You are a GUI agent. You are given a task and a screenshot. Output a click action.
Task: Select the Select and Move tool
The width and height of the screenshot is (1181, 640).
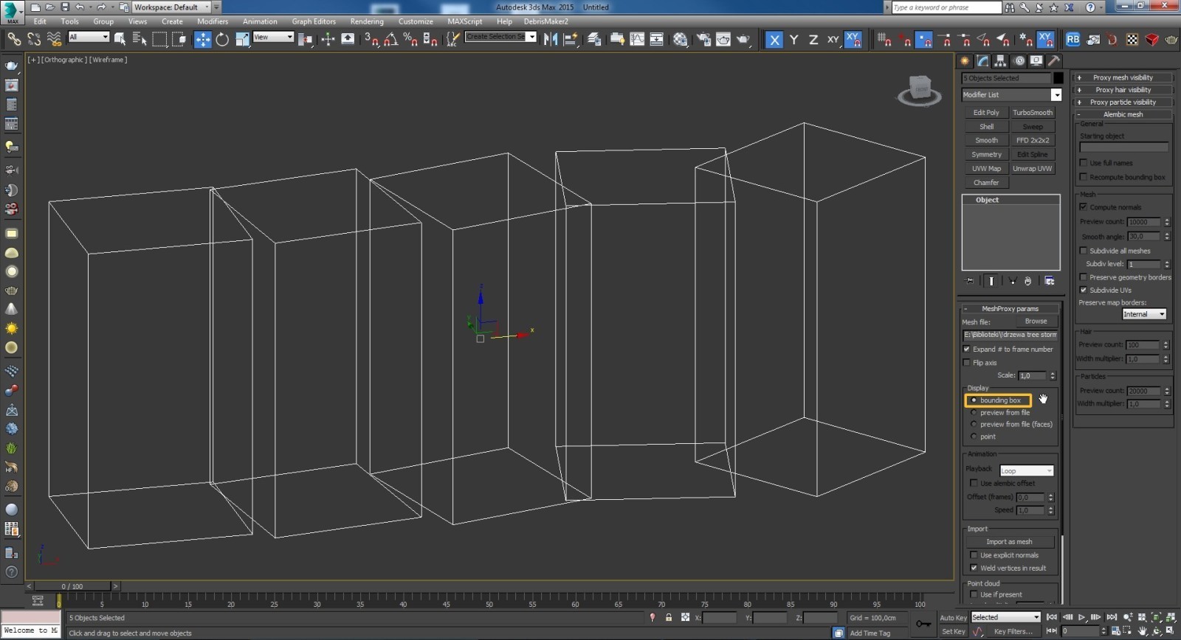click(x=202, y=39)
